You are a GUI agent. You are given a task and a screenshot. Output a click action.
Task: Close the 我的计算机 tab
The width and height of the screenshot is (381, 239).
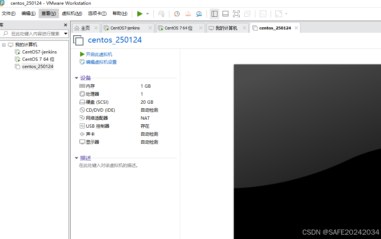(x=244, y=28)
